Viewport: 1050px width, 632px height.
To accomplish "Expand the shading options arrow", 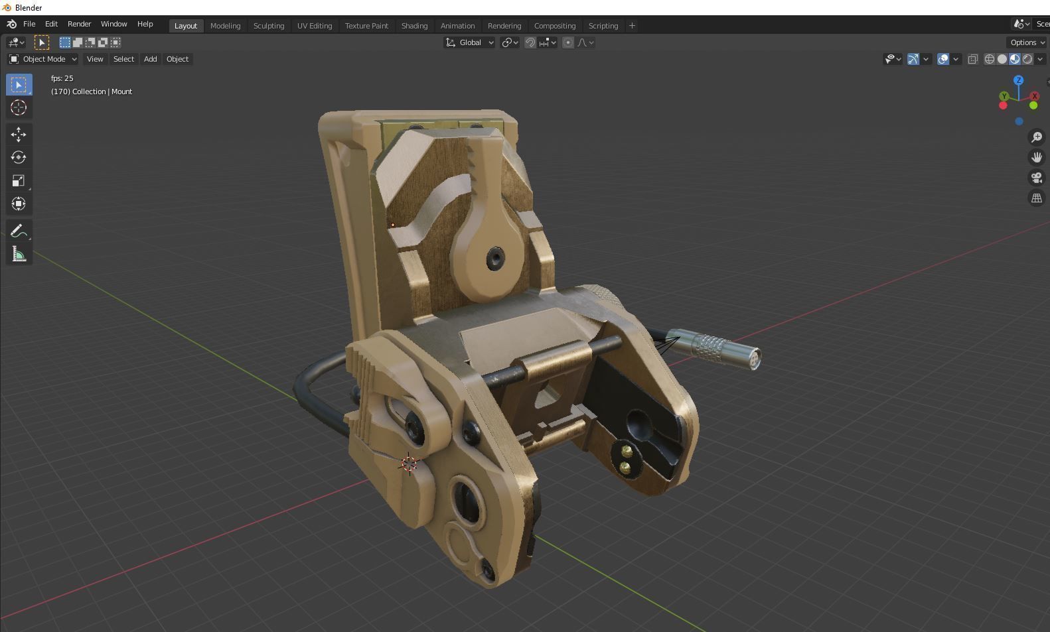I will (x=1040, y=59).
